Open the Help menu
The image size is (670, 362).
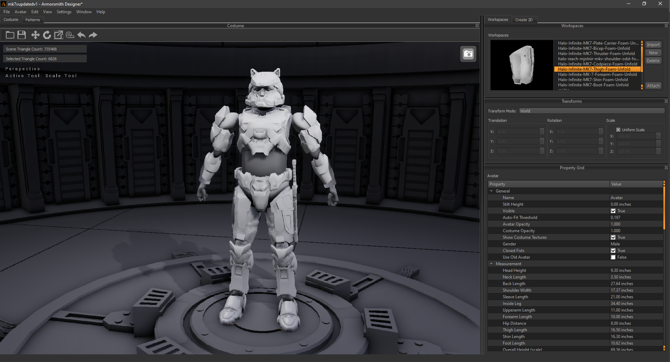[101, 12]
